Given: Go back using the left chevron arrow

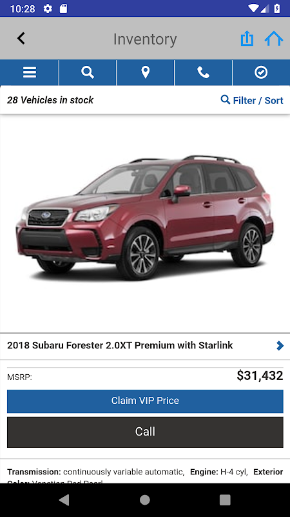Looking at the screenshot, I should [21, 39].
